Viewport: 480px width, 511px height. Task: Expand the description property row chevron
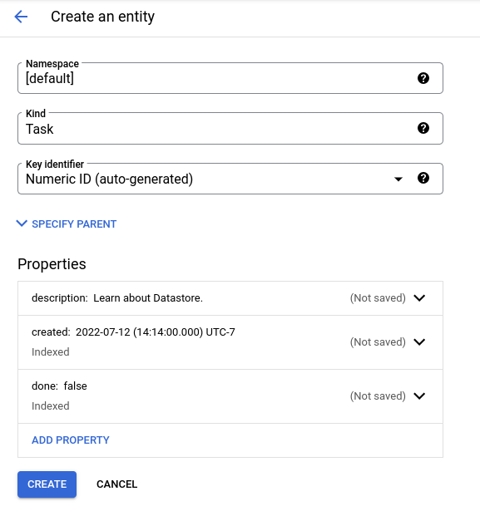point(419,297)
